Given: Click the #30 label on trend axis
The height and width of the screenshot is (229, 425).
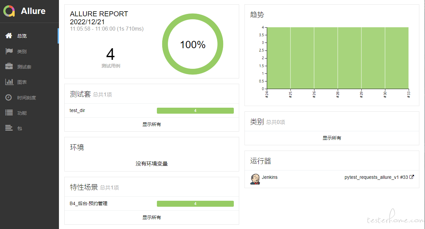Looking at the screenshot, I should (x=385, y=95).
